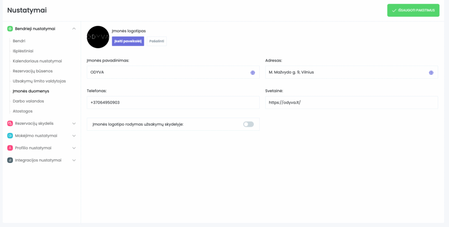The width and height of the screenshot is (449, 227).
Task: Open Kalendoriaus nustatymai menu item
Action: (37, 61)
